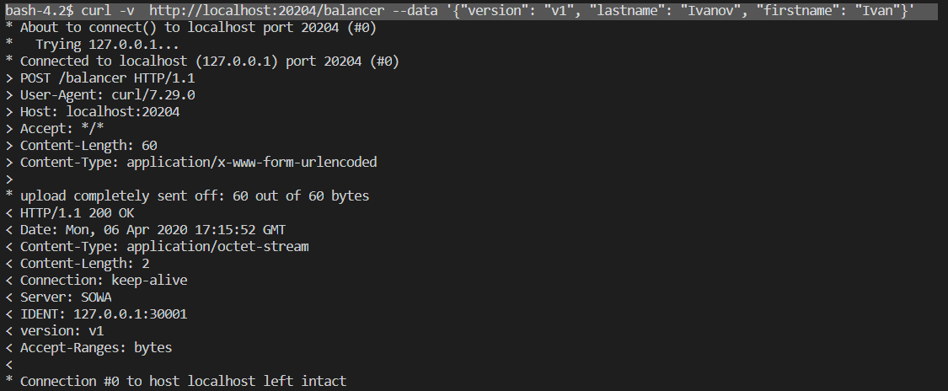Click the bash-4.2$ prompt text

click(x=40, y=11)
